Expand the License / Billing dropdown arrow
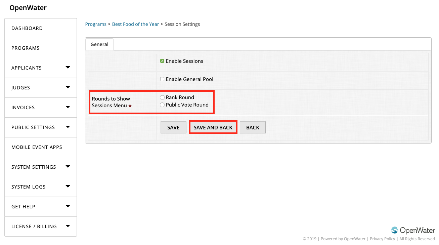Screen dimensions: 439x245 click(x=68, y=226)
